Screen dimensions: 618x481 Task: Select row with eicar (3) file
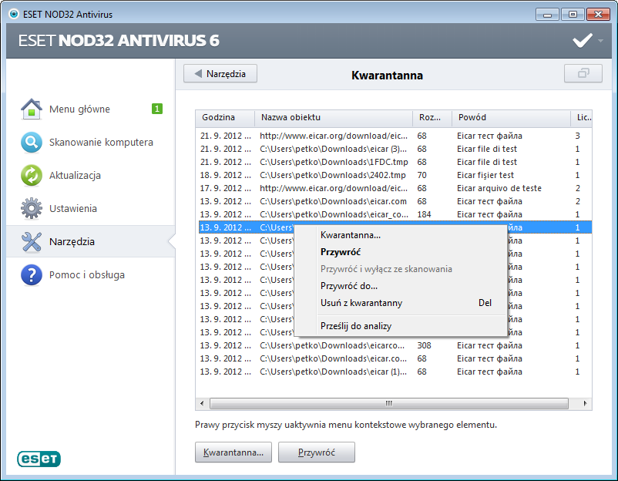(394, 149)
